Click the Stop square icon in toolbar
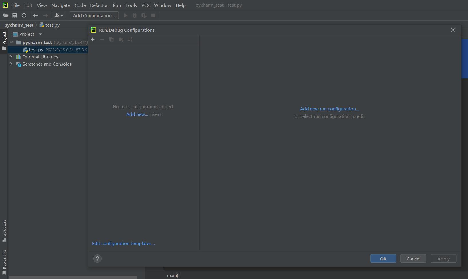 153,15
